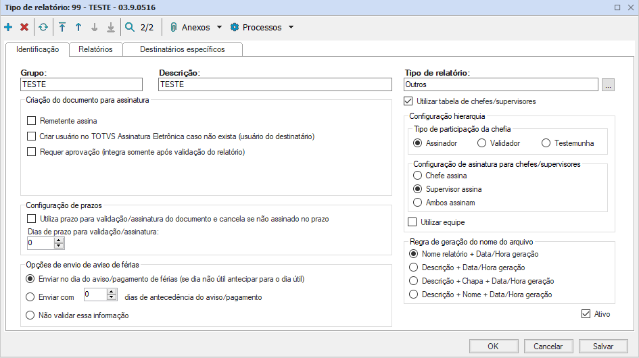The width and height of the screenshot is (639, 358).
Task: Select Enviar no dia do aviso/pagamento de férias
Action: pos(30,279)
